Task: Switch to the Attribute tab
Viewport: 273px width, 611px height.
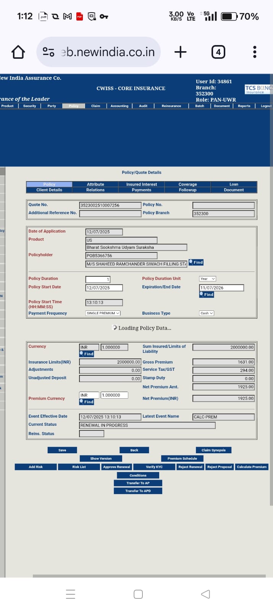Action: click(95, 184)
